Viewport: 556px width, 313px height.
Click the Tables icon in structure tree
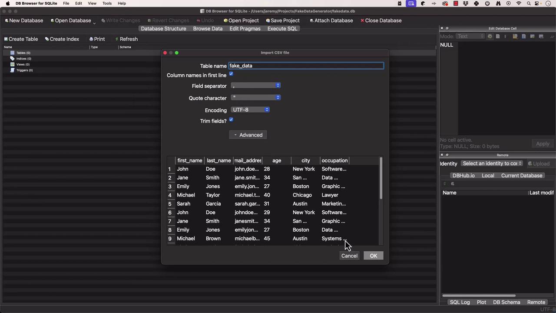pyautogui.click(x=13, y=53)
